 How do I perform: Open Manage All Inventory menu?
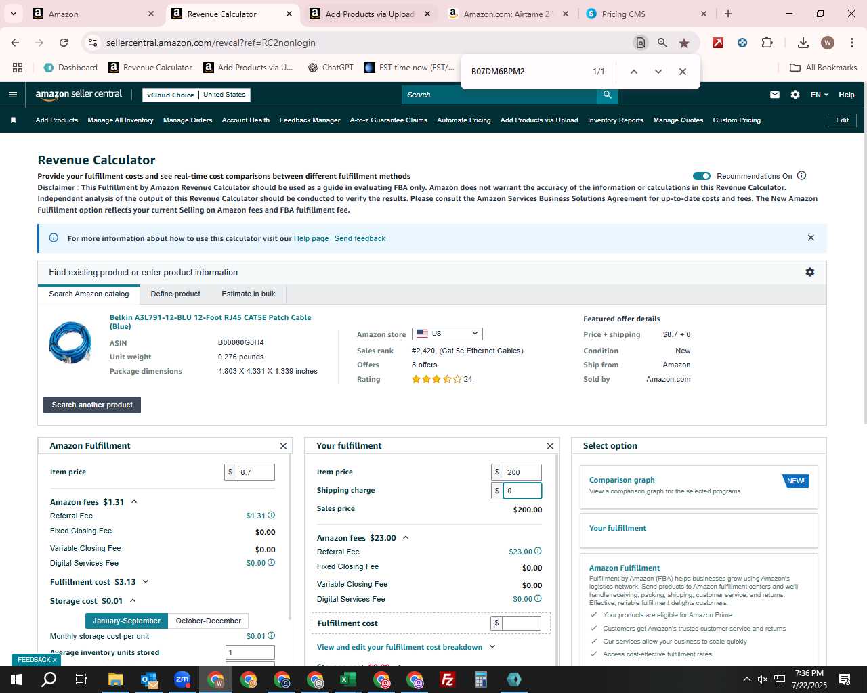coord(121,120)
